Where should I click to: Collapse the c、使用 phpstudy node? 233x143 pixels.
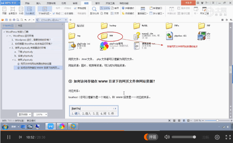(x=13, y=60)
